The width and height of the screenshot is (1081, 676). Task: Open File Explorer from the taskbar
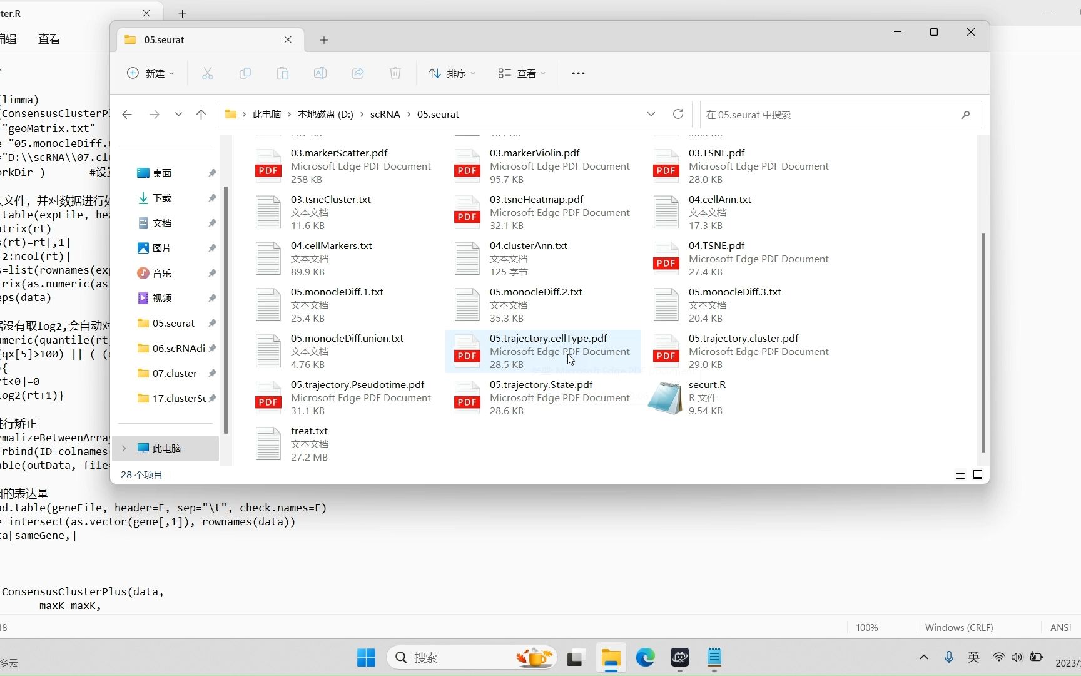coord(611,657)
